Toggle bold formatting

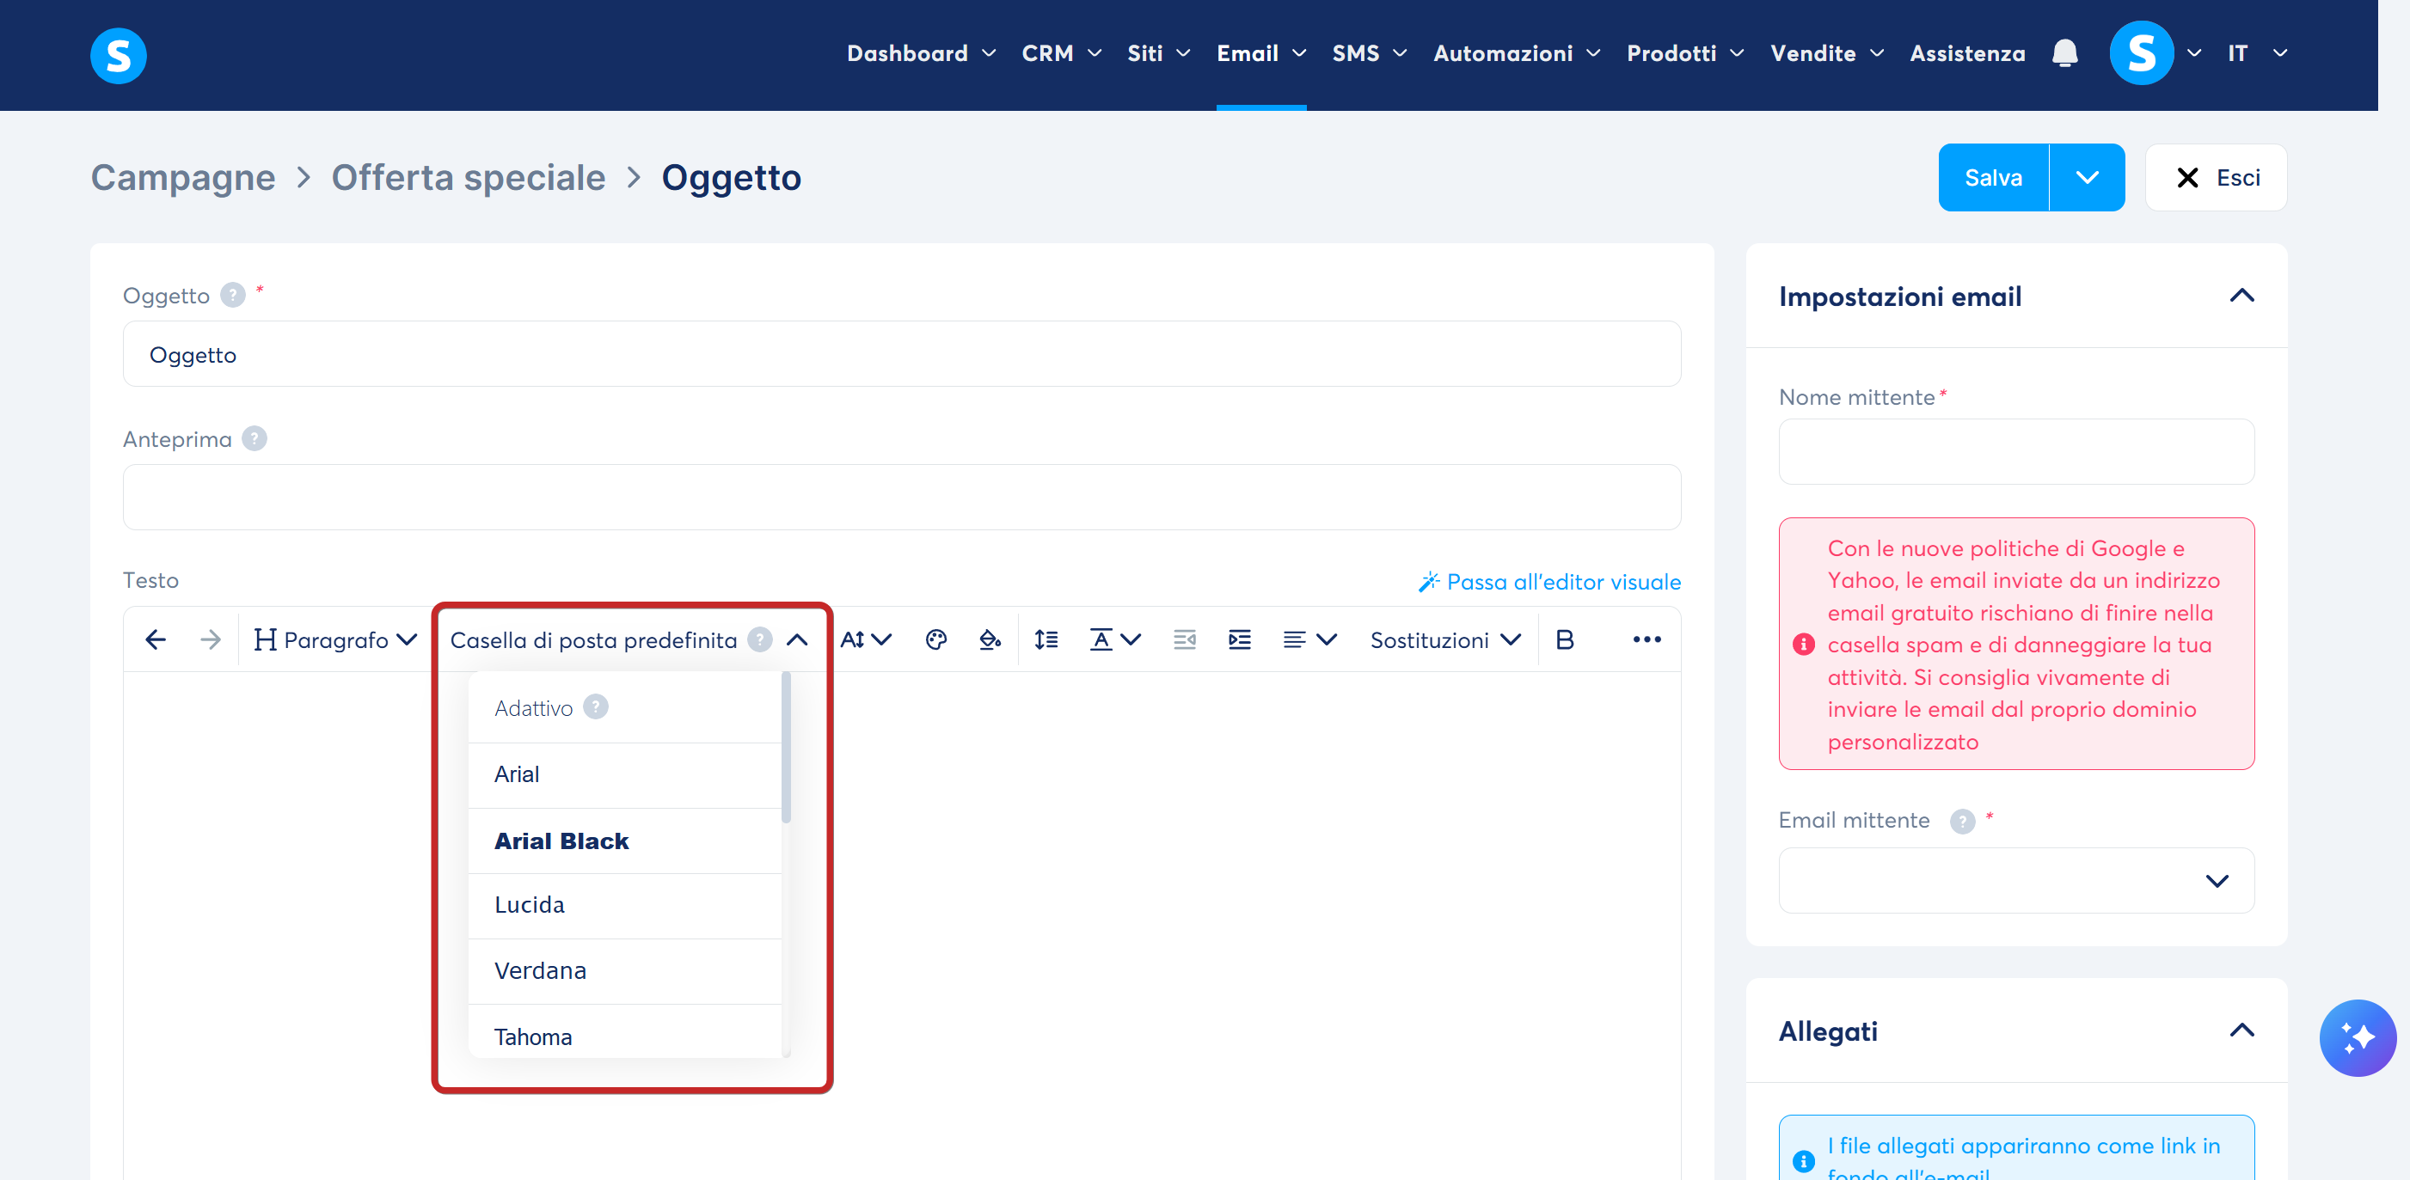1564,639
